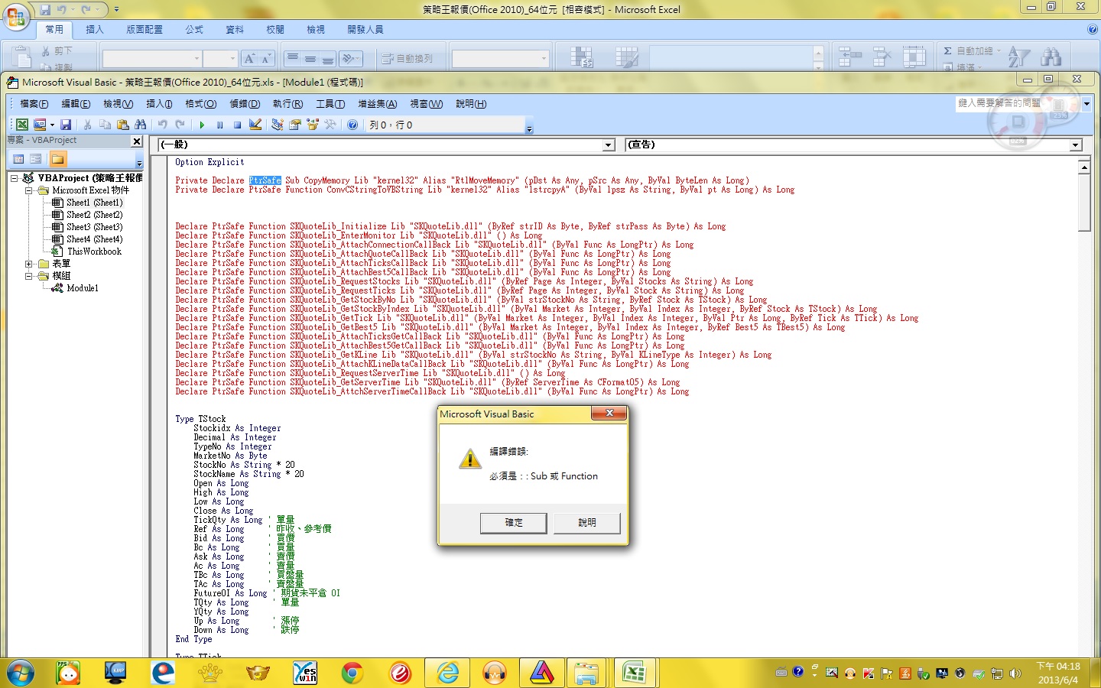This screenshot has height=688, width=1101.
Task: Click the code window vertical scrollbar
Action: tap(1084, 203)
